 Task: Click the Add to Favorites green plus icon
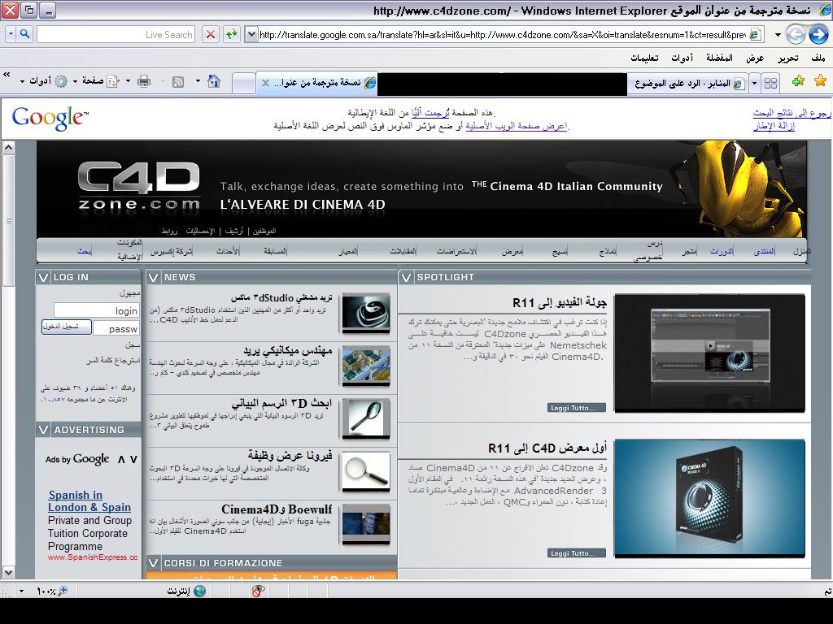(798, 81)
